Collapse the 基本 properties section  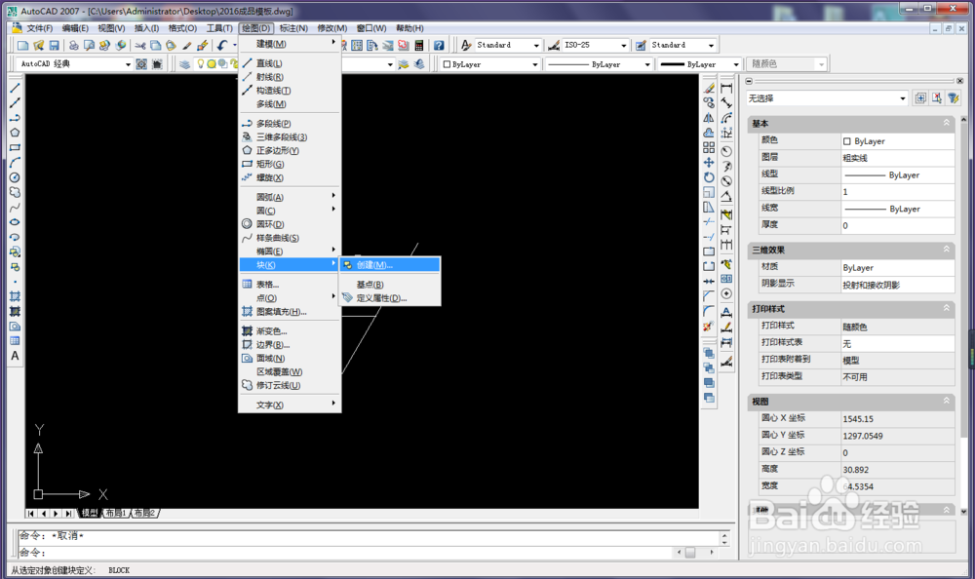[947, 123]
